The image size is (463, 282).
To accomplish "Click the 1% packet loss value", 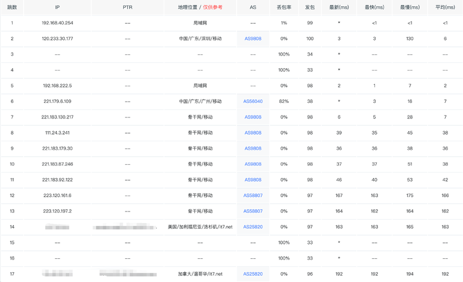I will (284, 23).
